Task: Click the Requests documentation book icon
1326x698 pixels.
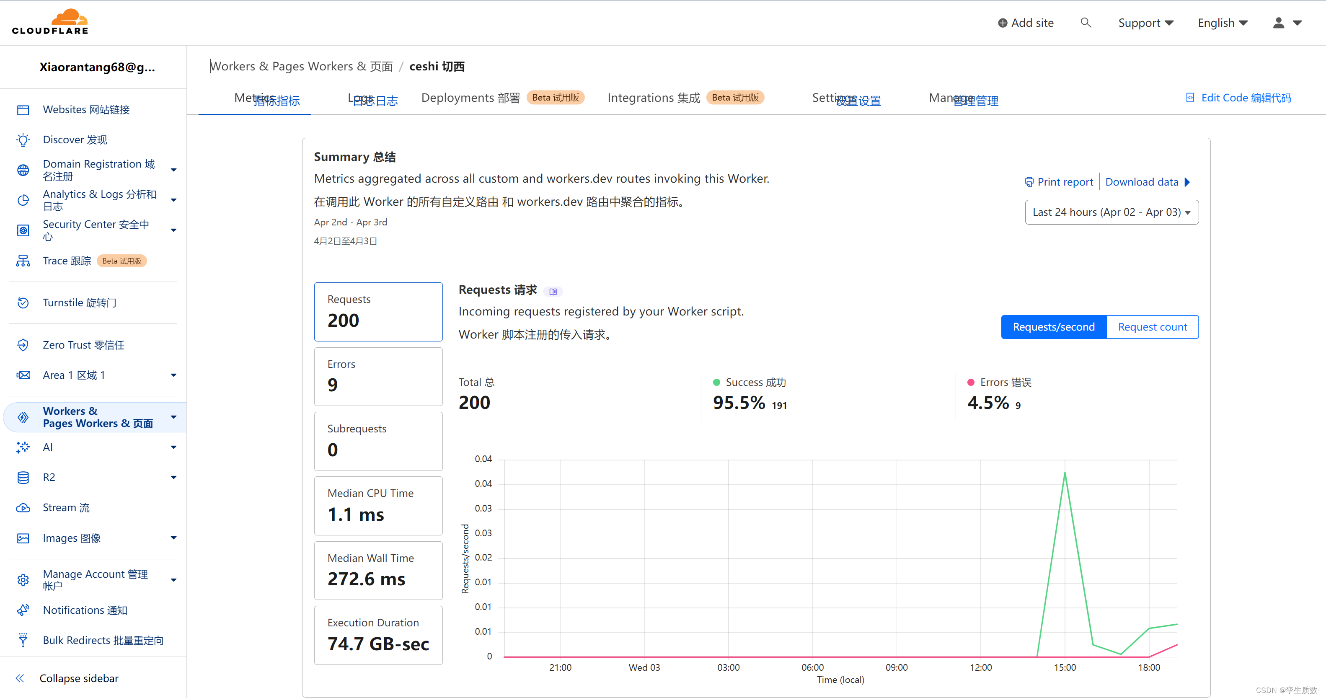Action: (553, 291)
